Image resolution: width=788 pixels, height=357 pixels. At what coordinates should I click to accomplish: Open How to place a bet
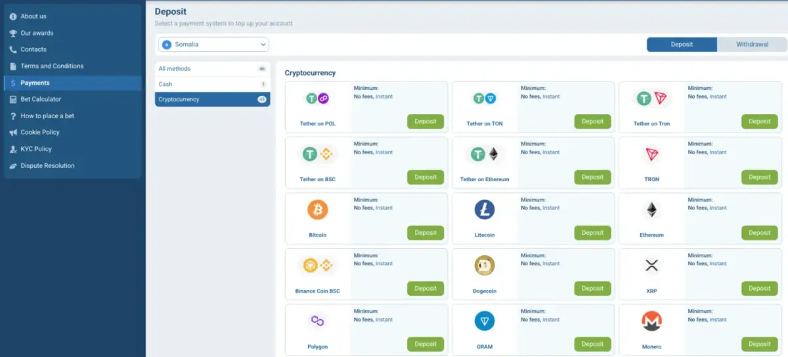[72, 116]
